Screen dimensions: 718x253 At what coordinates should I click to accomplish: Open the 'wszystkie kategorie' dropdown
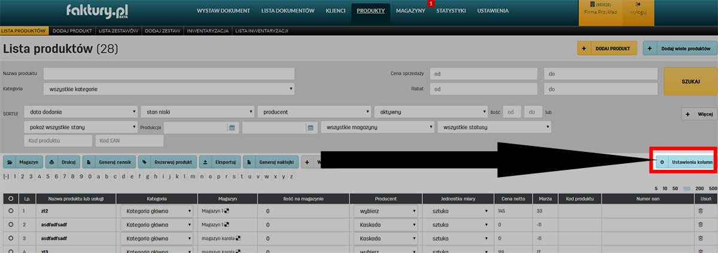tap(169, 89)
